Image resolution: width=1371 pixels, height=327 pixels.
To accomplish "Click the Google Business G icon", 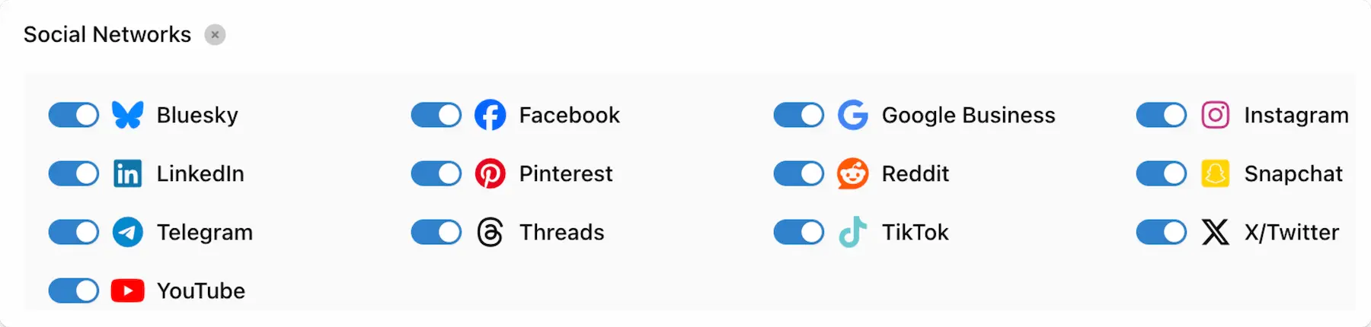I will tap(852, 115).
